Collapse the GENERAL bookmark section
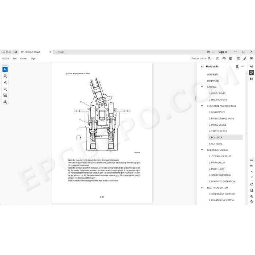This screenshot has height=255, width=255. pos(202,87)
